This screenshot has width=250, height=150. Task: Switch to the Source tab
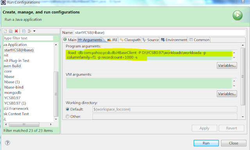pos(151,40)
